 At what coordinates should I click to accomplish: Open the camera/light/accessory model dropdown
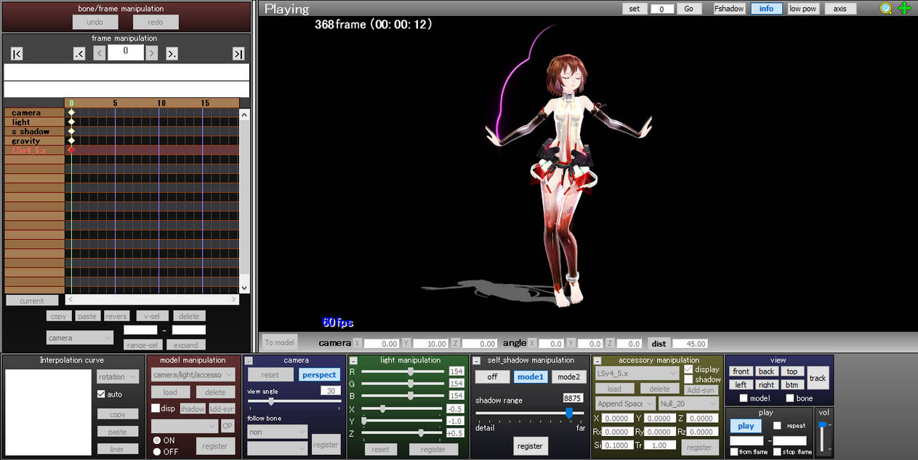193,374
